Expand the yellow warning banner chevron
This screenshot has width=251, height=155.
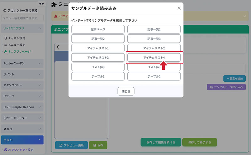[x=245, y=16]
